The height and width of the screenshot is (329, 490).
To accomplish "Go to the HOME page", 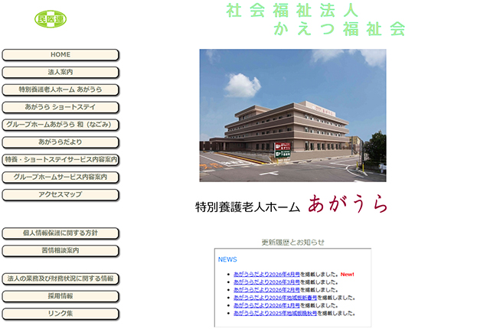I will click(60, 55).
